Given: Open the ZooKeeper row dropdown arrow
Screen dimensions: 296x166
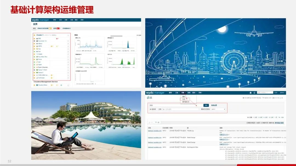Looking at the screenshot, I should [x=68, y=78].
